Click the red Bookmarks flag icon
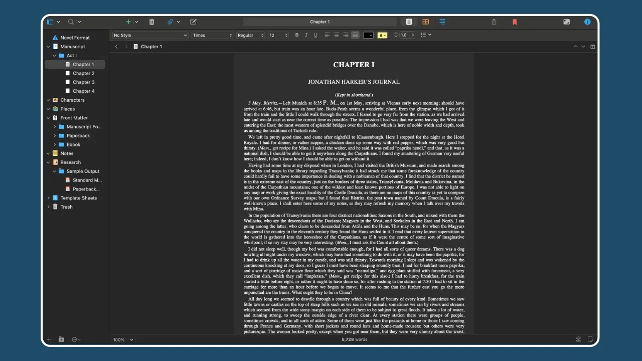642x361 pixels. click(x=515, y=22)
